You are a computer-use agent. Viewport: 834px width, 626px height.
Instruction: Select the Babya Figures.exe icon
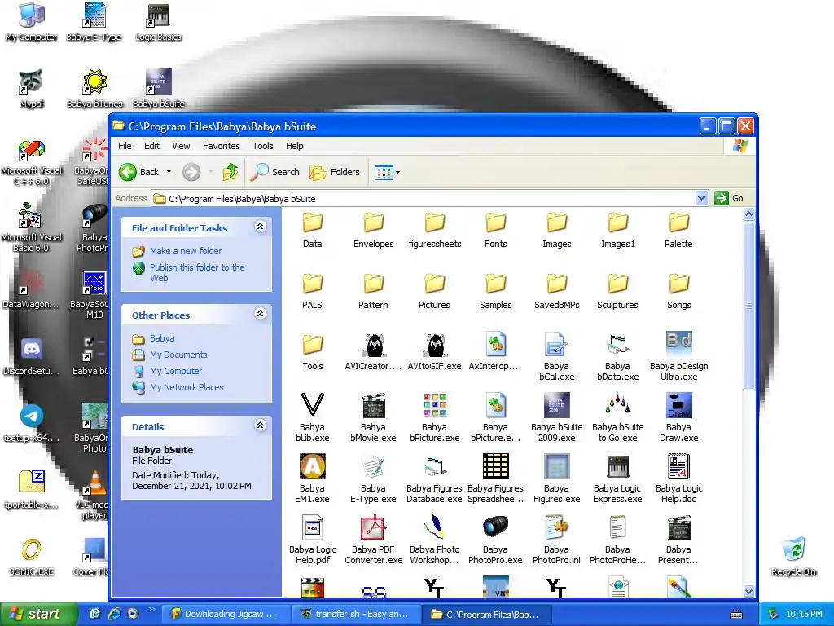[x=557, y=467]
